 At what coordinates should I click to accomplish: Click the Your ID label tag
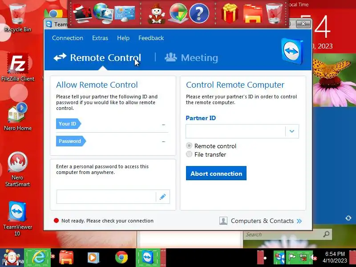[x=68, y=124]
